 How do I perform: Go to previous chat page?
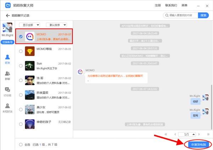(x=175, y=134)
